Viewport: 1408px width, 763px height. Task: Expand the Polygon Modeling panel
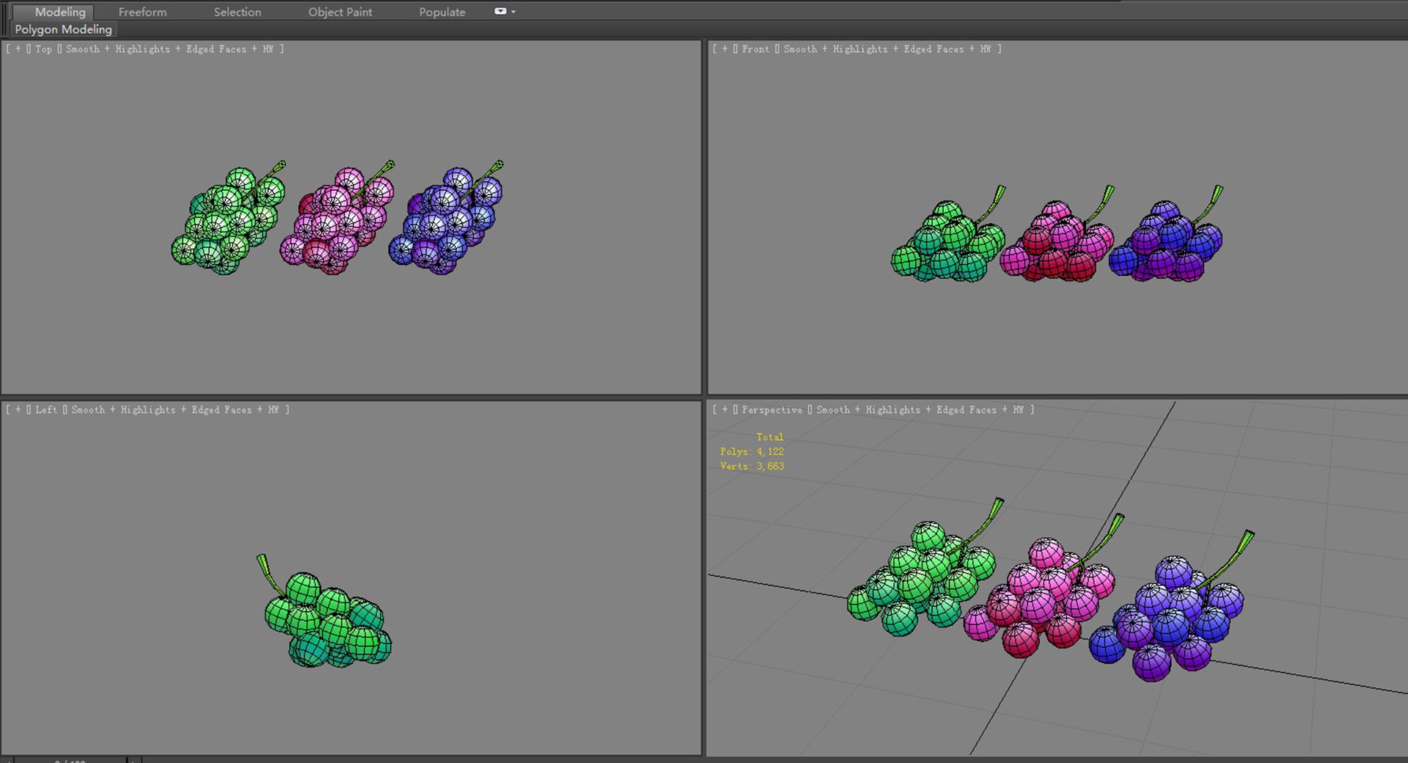click(x=64, y=29)
